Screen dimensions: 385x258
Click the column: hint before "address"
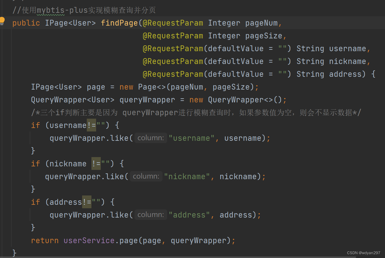pyautogui.click(x=151, y=215)
